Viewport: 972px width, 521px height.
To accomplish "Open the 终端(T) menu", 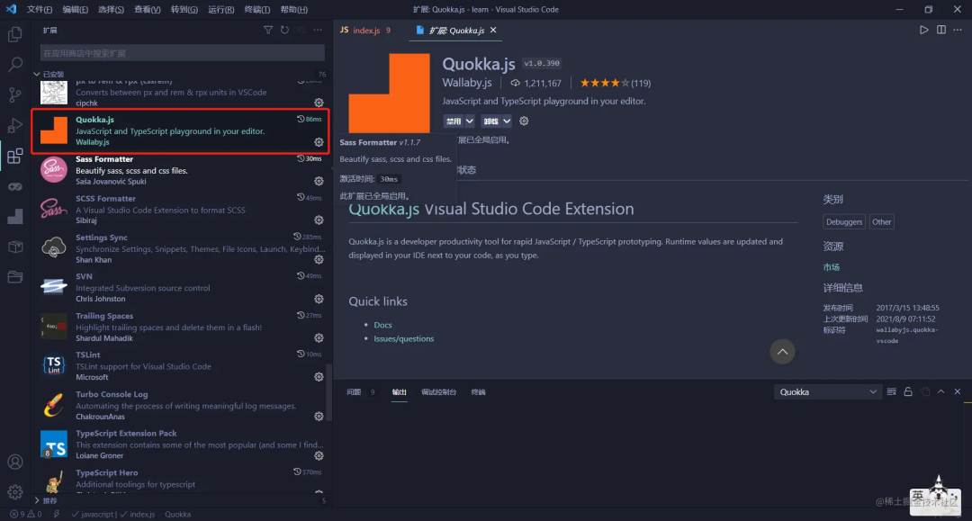I will pyautogui.click(x=257, y=9).
